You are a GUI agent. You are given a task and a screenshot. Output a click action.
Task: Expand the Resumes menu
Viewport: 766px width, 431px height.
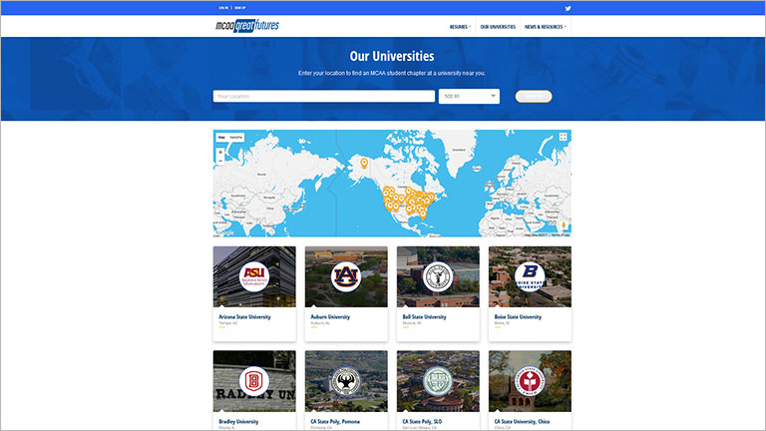(460, 27)
